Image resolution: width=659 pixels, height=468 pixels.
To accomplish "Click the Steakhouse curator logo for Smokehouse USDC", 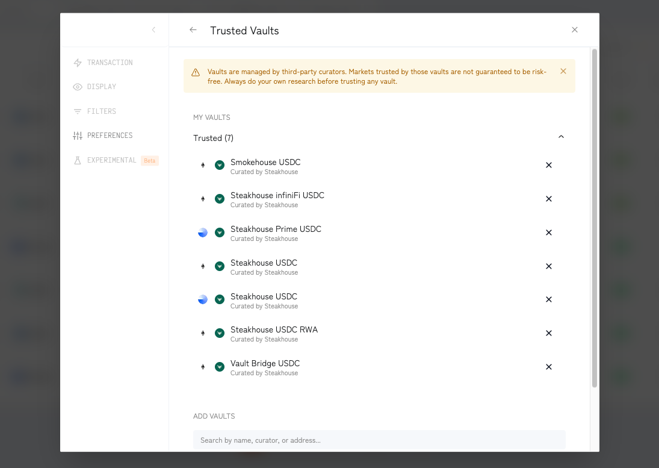I will [220, 165].
